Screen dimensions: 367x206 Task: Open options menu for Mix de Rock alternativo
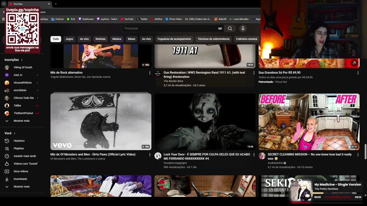coord(150,73)
